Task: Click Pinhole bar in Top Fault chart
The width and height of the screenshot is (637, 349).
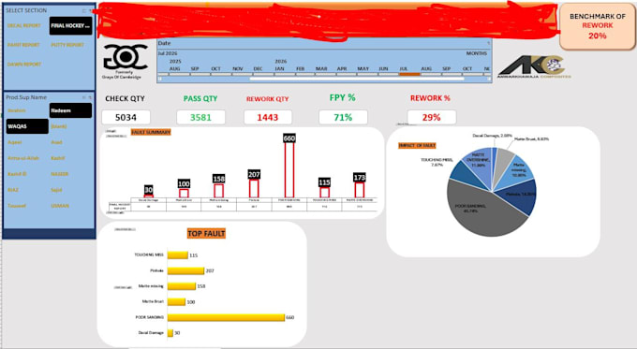Action: pos(185,270)
